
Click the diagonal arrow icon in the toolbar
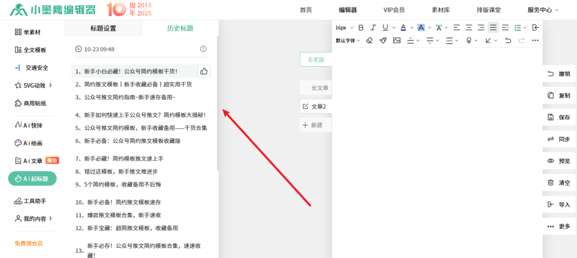coord(488,41)
